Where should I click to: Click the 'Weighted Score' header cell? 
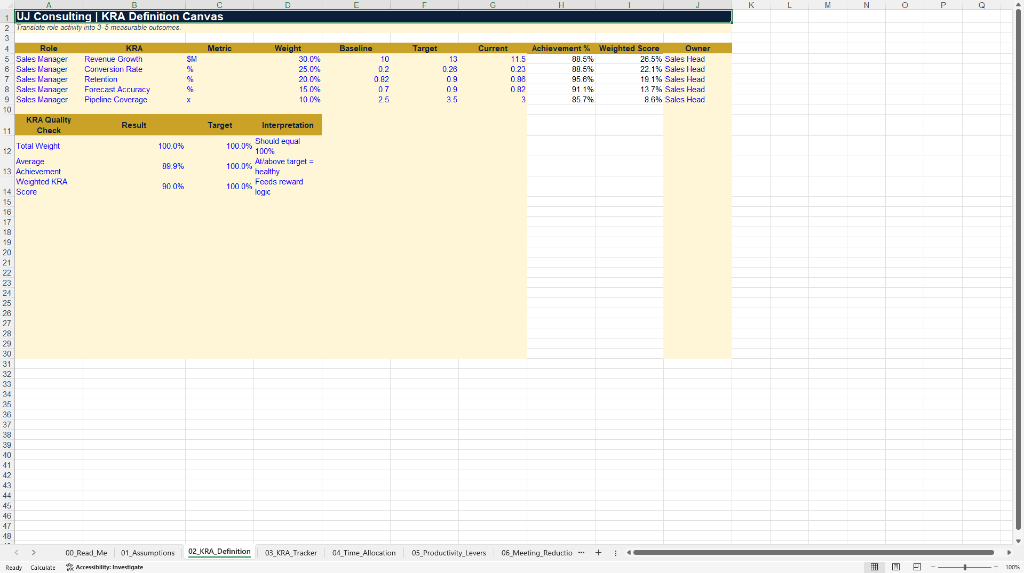pyautogui.click(x=629, y=49)
